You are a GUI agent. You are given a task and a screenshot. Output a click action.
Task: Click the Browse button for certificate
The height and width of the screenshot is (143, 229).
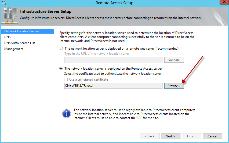pos(174,86)
